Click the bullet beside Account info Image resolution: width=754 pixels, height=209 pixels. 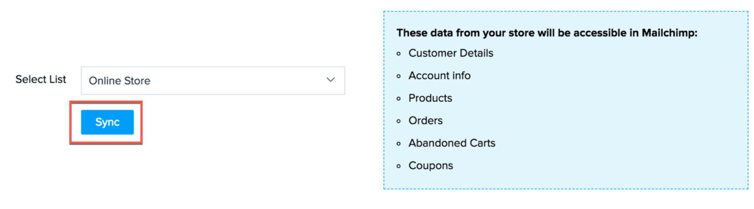click(x=399, y=76)
